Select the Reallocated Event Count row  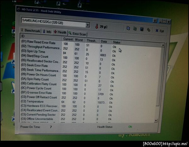[x=66, y=111]
